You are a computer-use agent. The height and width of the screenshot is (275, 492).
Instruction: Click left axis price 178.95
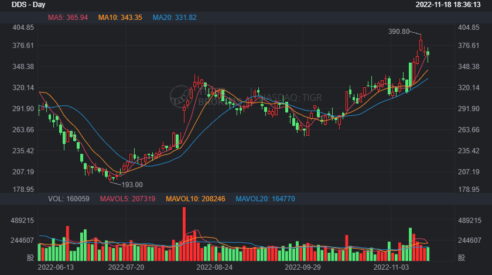23,190
